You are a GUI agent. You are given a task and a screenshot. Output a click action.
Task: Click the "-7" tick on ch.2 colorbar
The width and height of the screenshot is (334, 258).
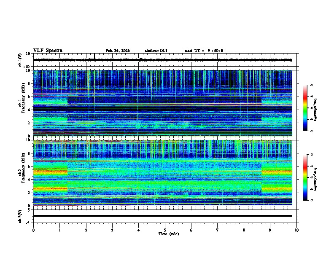click(311, 200)
